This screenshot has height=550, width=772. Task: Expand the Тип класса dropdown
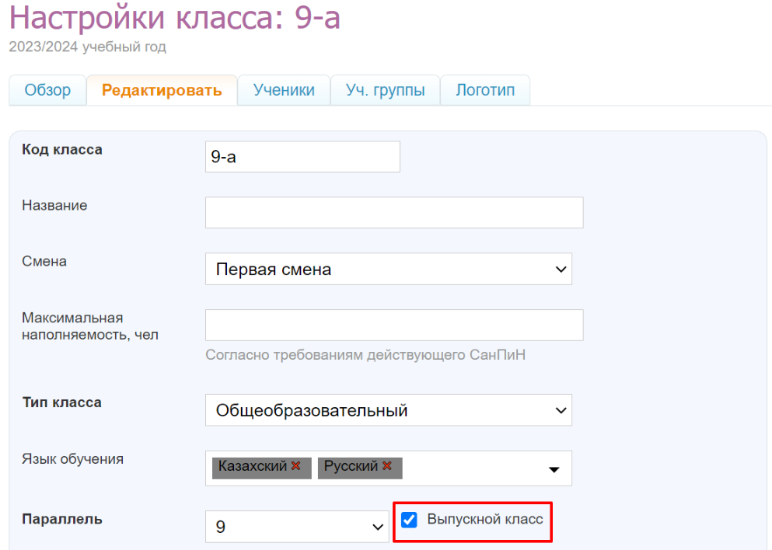(x=389, y=410)
